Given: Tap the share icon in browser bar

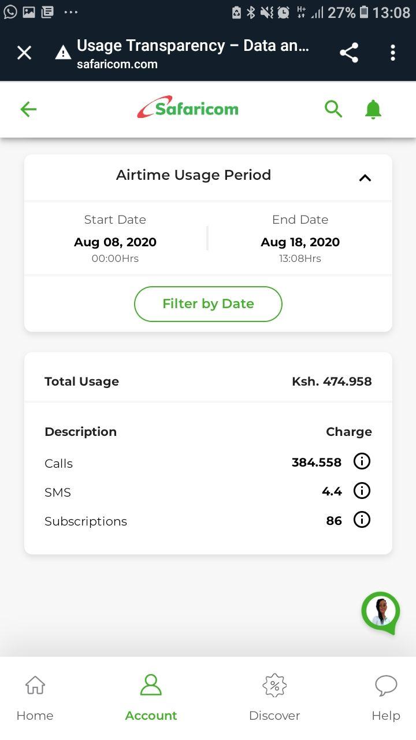Looking at the screenshot, I should (349, 53).
